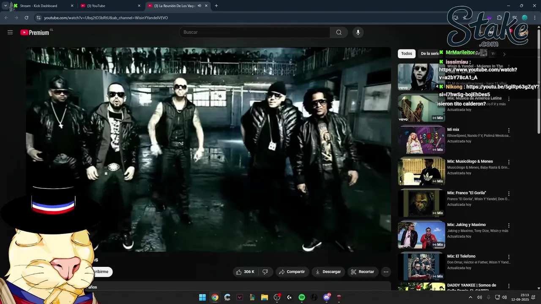Reload the page in Chrome
Image resolution: width=541 pixels, height=304 pixels.
(26, 18)
